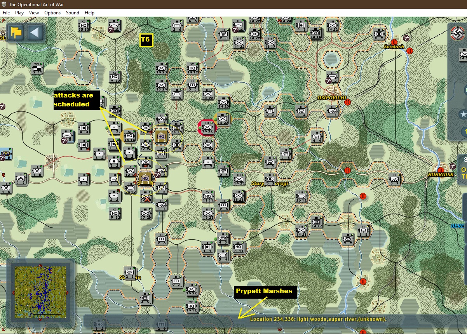This screenshot has width=467, height=334.
Task: Click the red bridge marker beside Osipovichi
Action: tap(348, 102)
